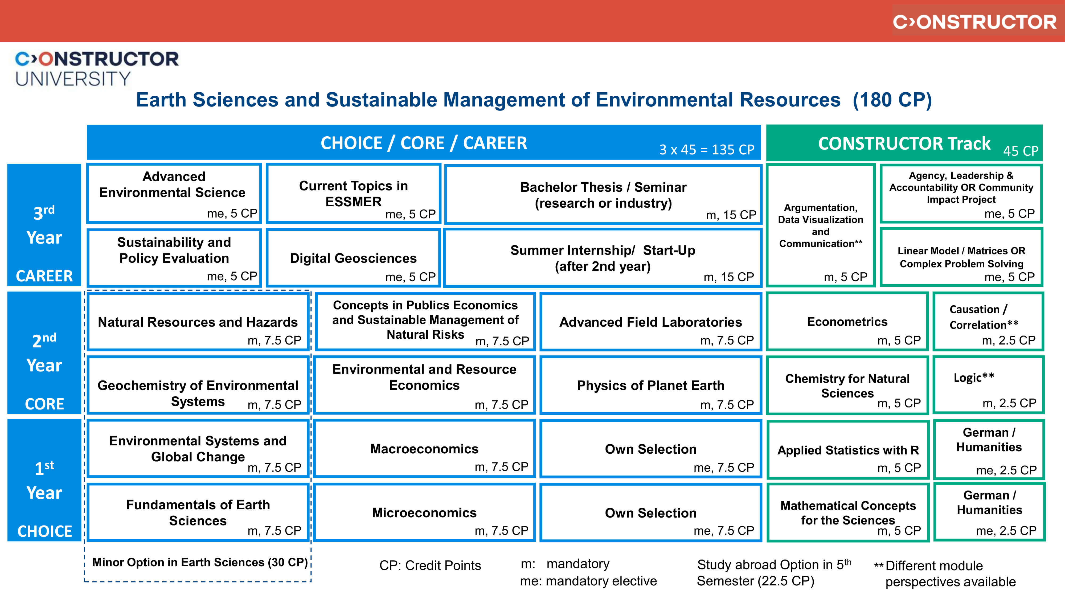The height and width of the screenshot is (599, 1065).
Task: Click the Bachelor Thesis / Seminar module
Action: point(603,195)
